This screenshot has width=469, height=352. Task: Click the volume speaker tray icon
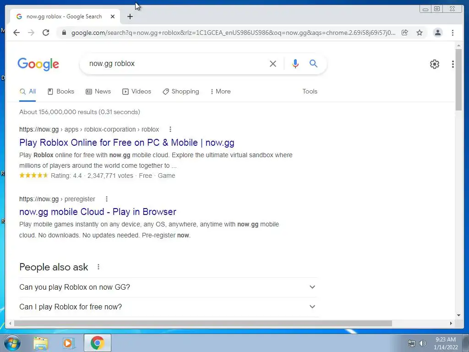click(423, 343)
